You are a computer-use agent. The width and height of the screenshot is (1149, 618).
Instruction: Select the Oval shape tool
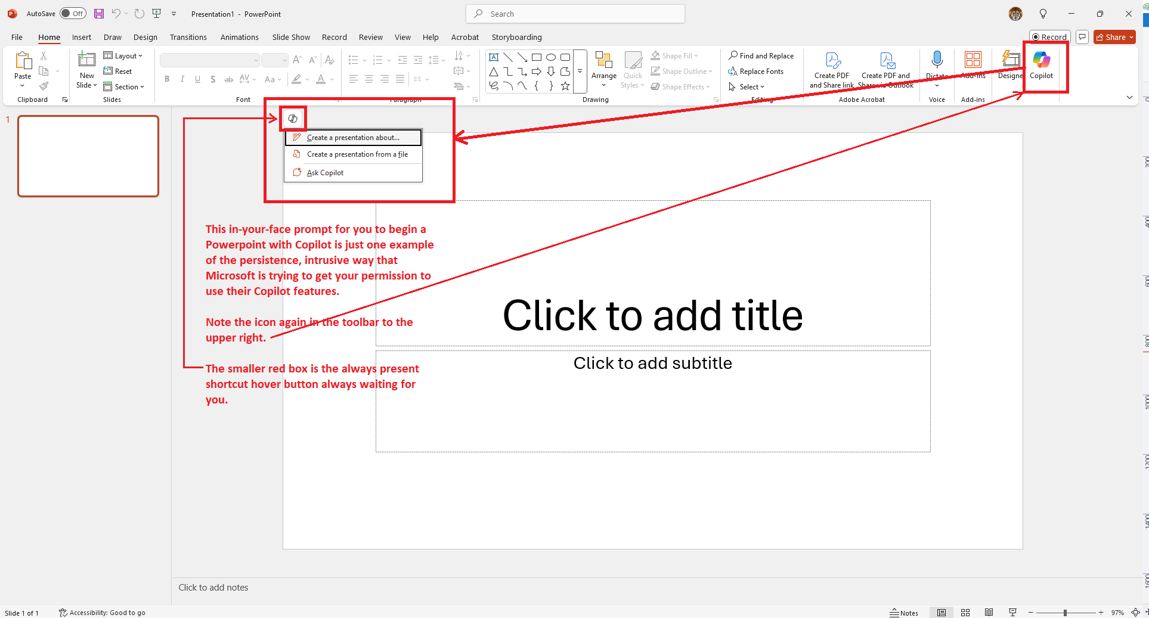coord(551,57)
